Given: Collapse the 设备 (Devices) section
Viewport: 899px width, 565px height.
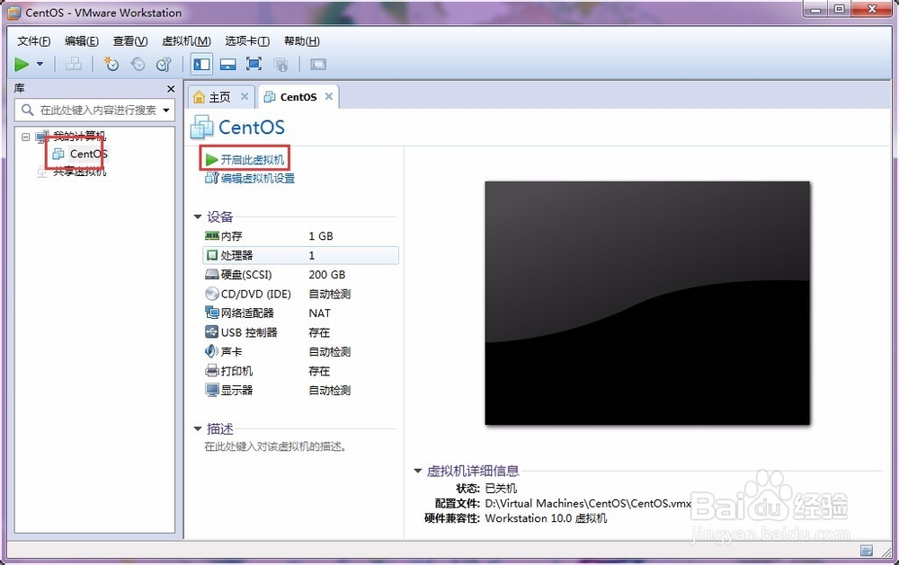Looking at the screenshot, I should [x=197, y=216].
